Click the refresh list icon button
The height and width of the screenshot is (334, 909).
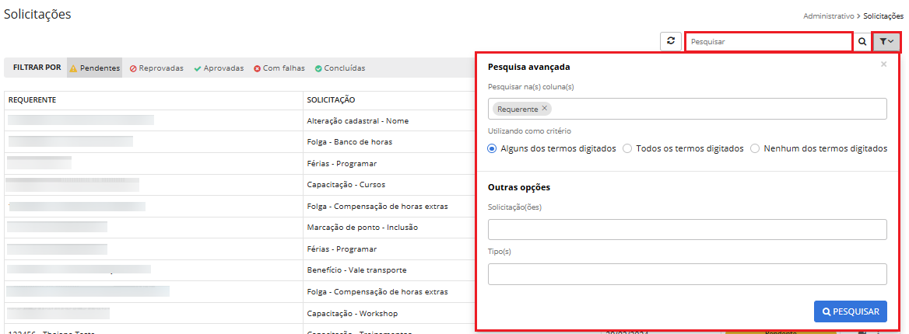[671, 42]
